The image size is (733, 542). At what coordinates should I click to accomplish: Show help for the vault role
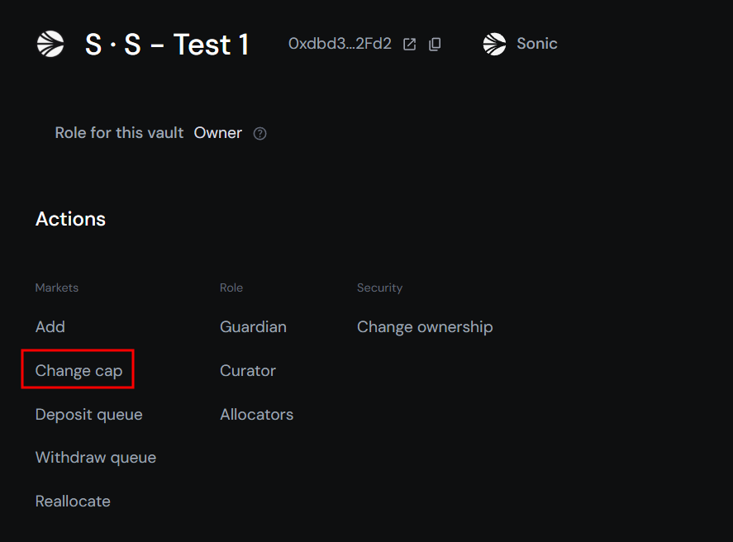259,133
